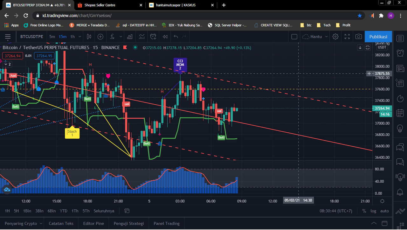407x230 pixels.
Task: Open the Hantu layout dropdown
Action: 315,37
